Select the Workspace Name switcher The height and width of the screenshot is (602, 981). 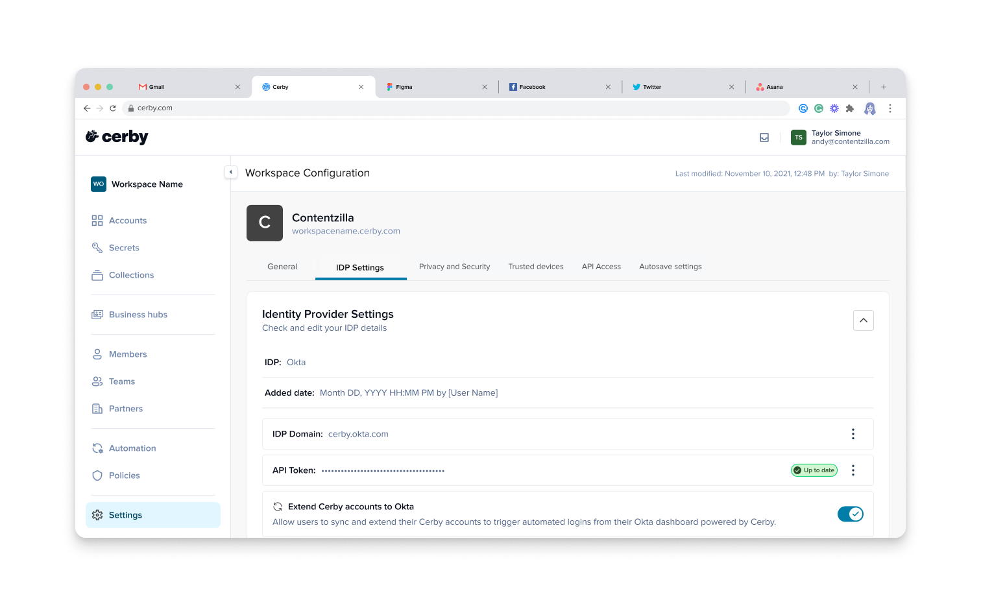(x=138, y=184)
